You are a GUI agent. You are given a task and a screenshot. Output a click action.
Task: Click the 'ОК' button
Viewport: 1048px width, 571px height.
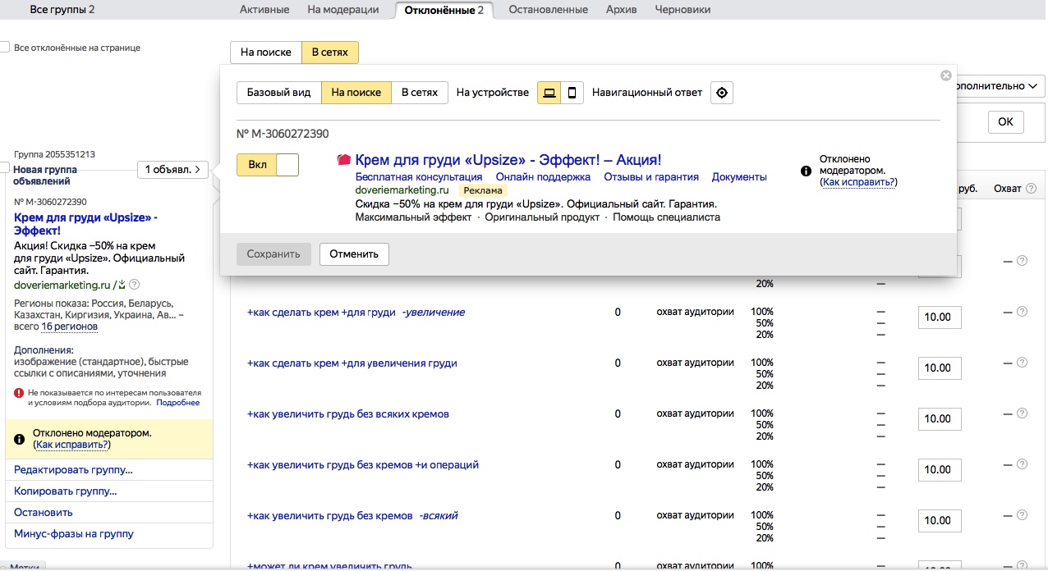tap(1006, 121)
